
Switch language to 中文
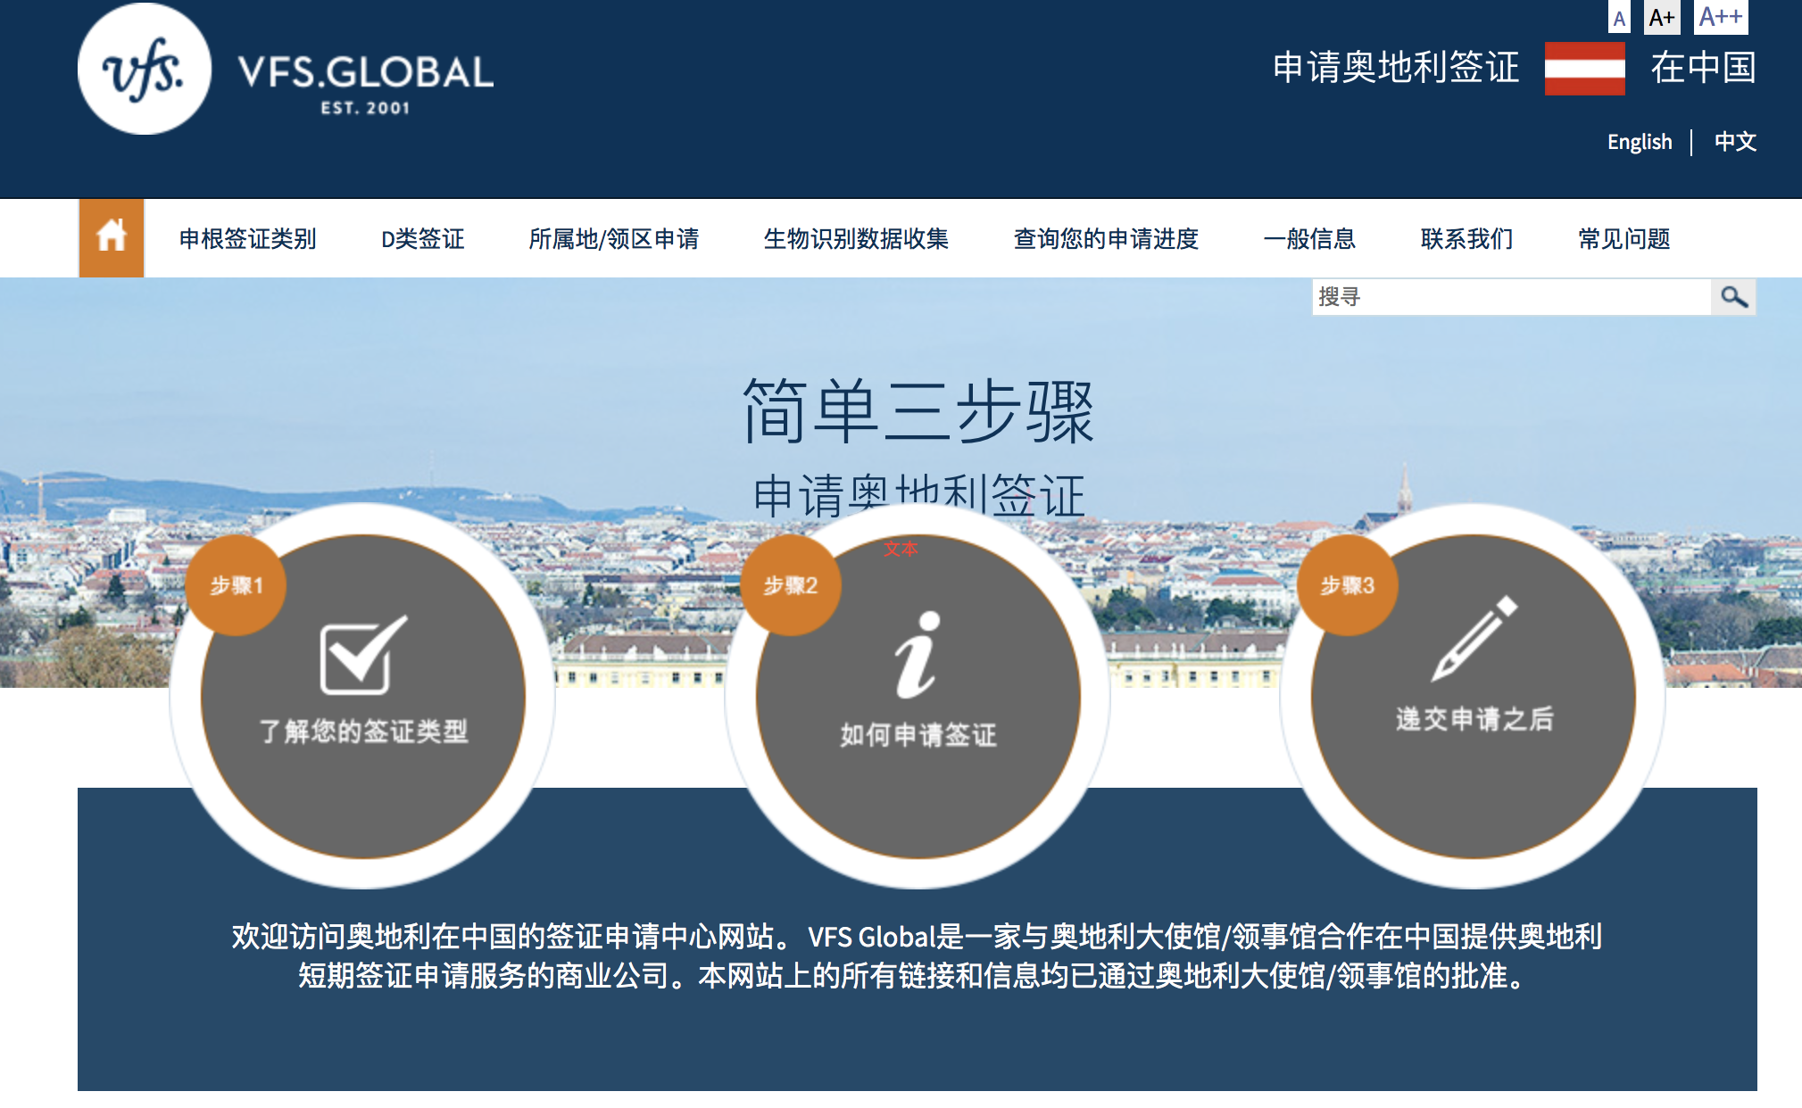[x=1735, y=142]
